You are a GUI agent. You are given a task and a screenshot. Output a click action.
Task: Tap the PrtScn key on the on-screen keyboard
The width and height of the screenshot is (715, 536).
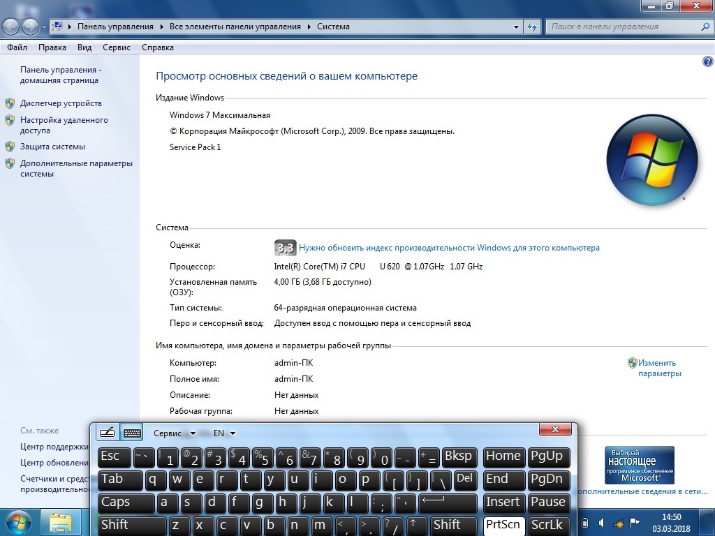point(504,526)
